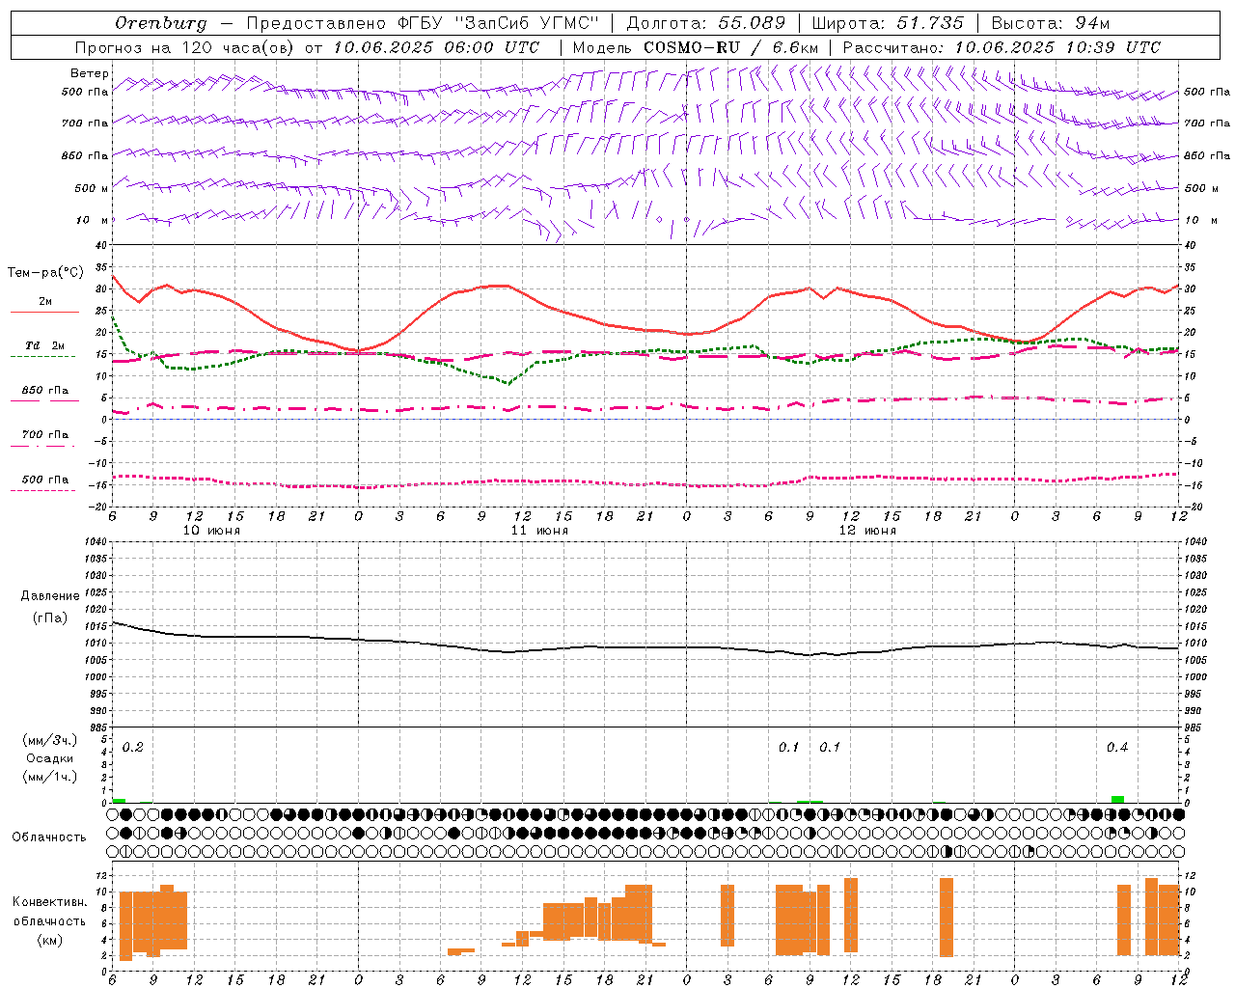Click the "Рассчитано: 10.06.2025 10:39 UTC" timestamp
This screenshot has width=1235, height=988.
(1002, 47)
